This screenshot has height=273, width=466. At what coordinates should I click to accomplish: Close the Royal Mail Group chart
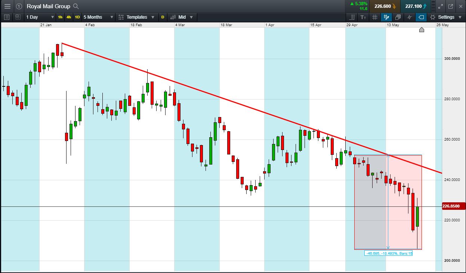point(460,6)
